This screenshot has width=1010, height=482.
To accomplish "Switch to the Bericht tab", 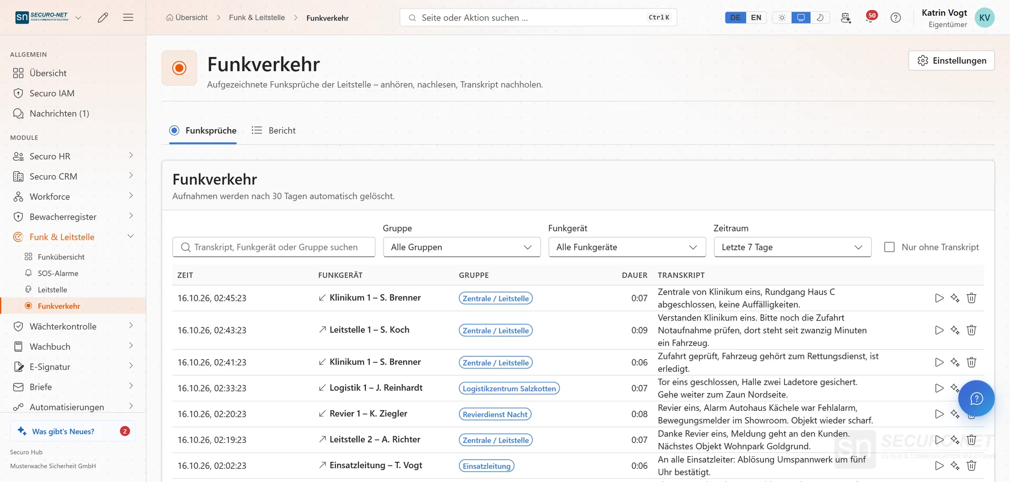I will [274, 130].
